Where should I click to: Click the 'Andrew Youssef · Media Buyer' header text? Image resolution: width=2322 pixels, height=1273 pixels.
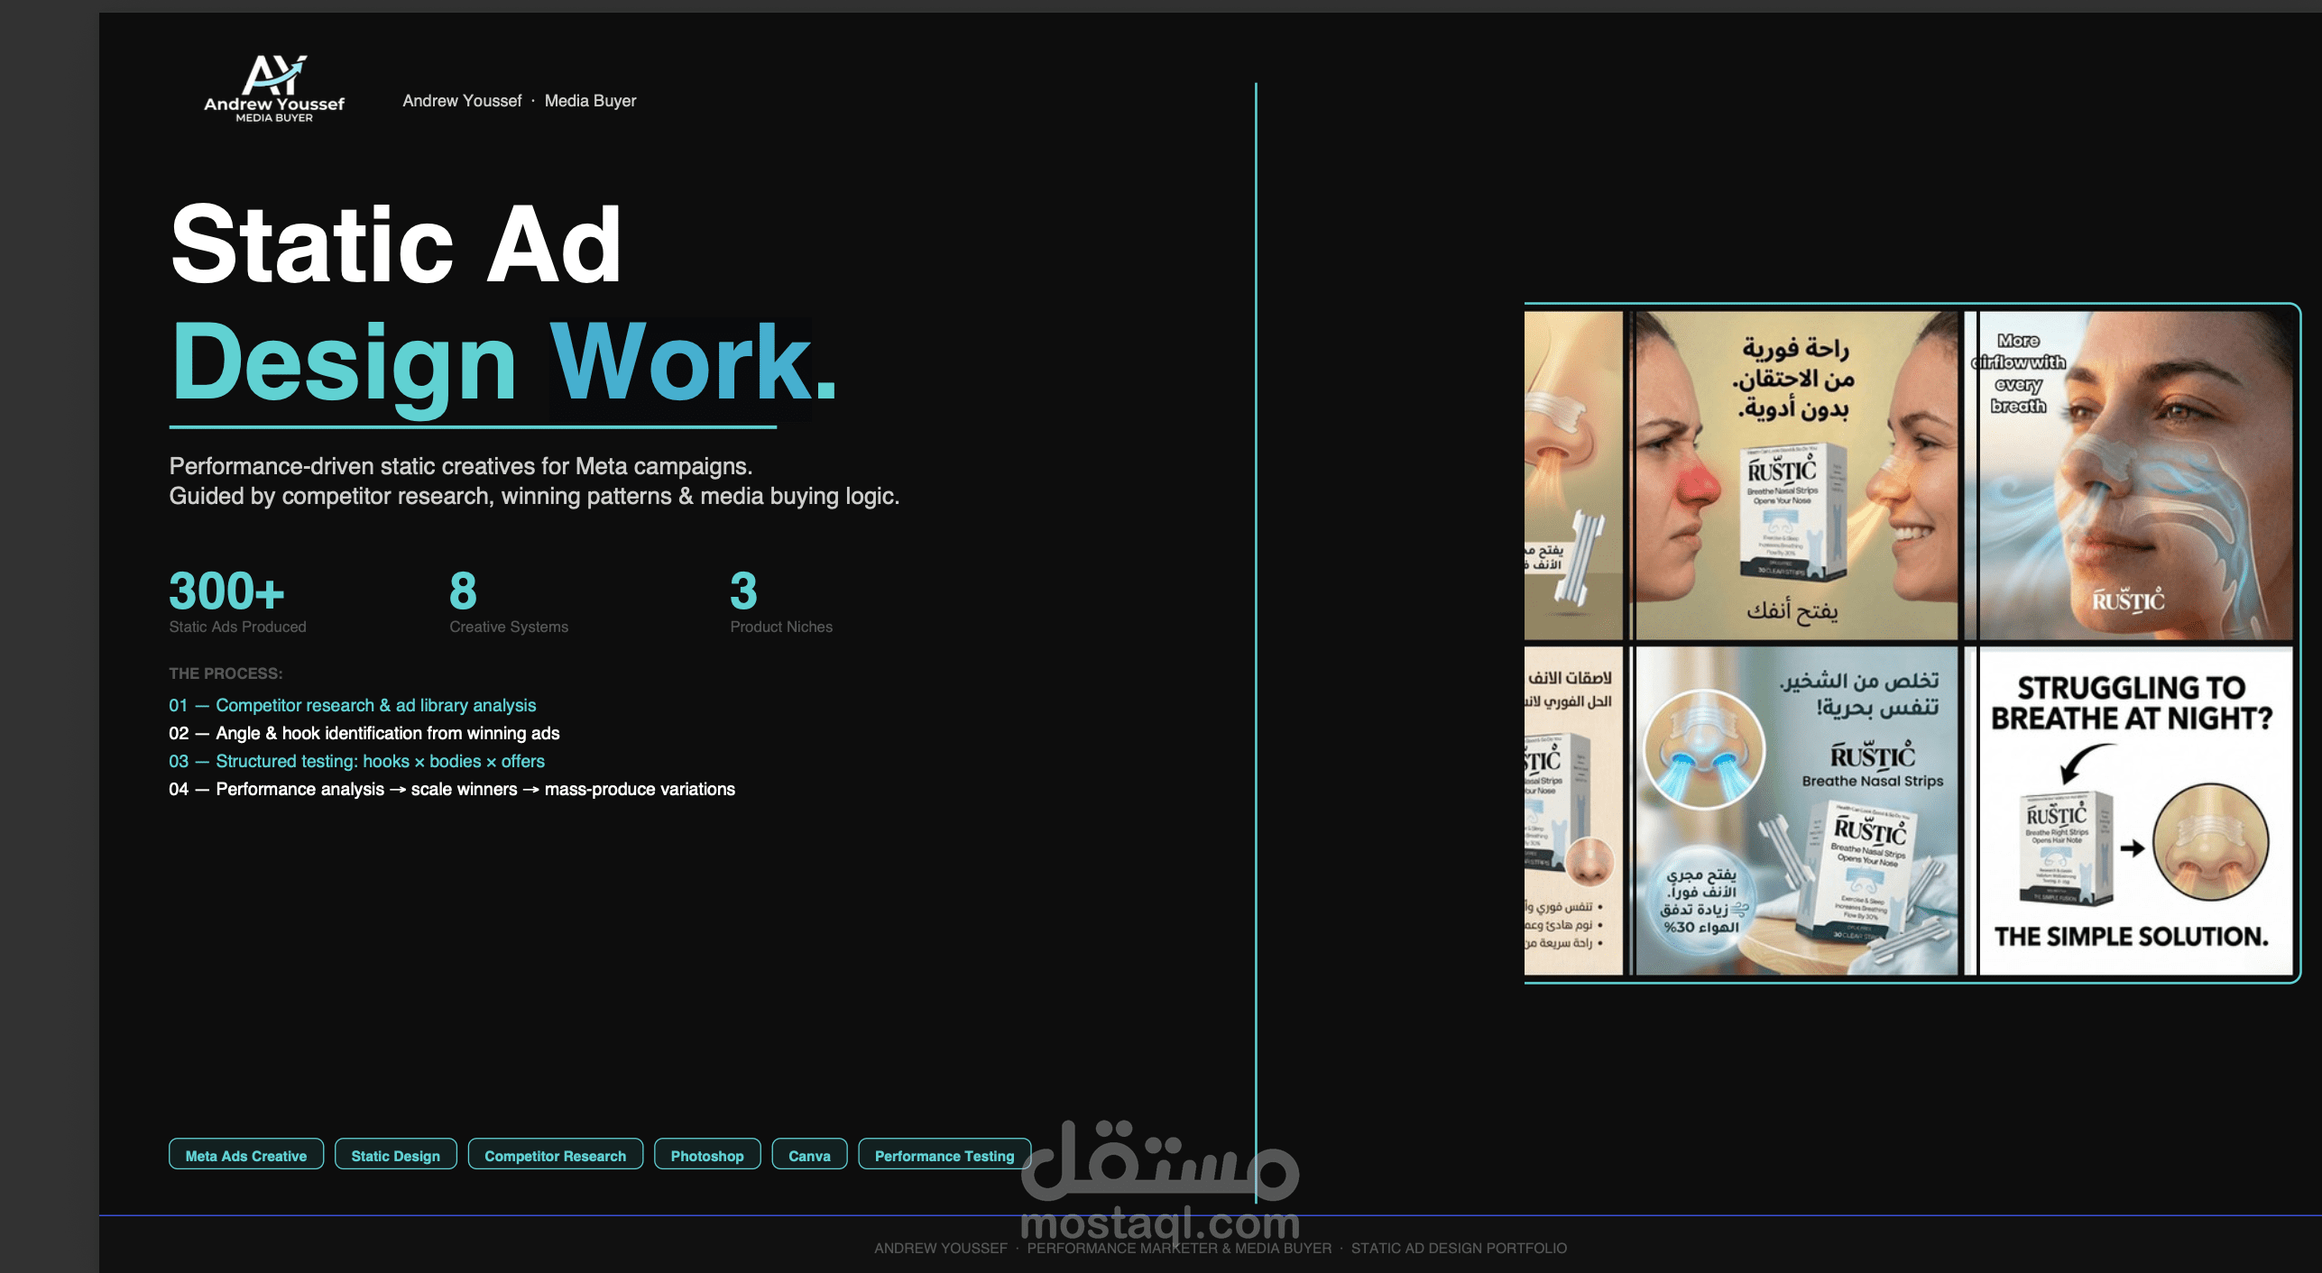(519, 101)
